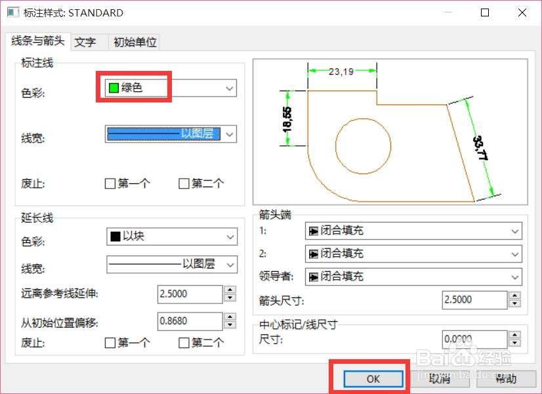This screenshot has width=542, height=394.
Task: Open the dimension line color dropdown
Action: tap(229, 87)
